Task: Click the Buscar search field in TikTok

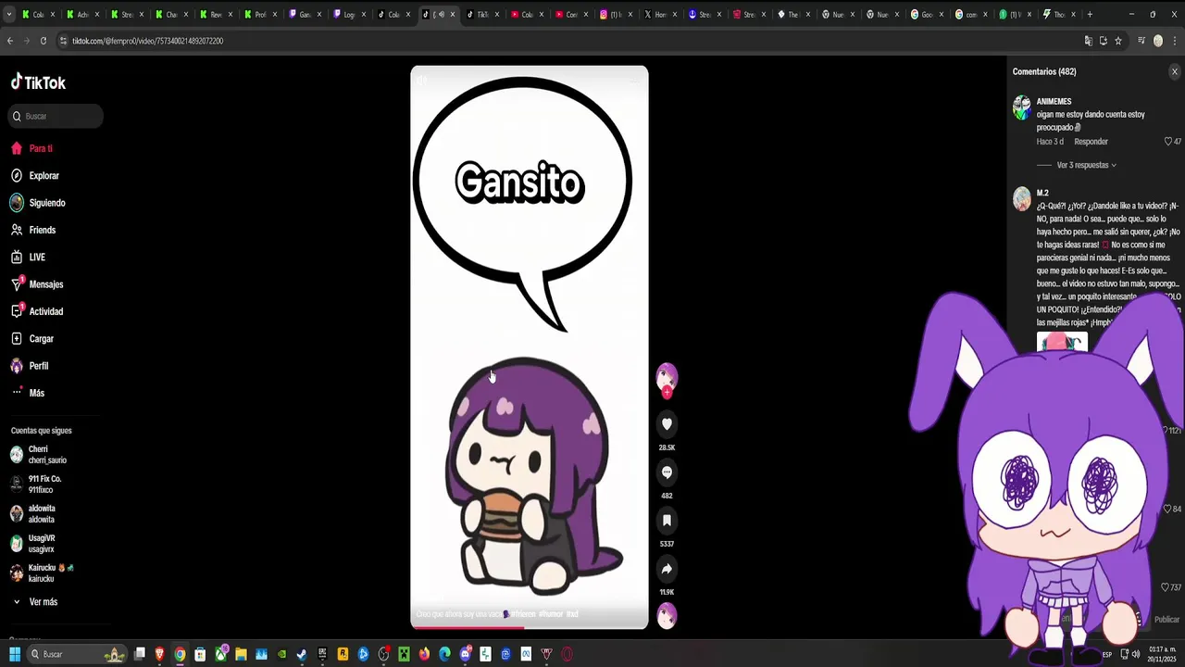Action: (56, 116)
